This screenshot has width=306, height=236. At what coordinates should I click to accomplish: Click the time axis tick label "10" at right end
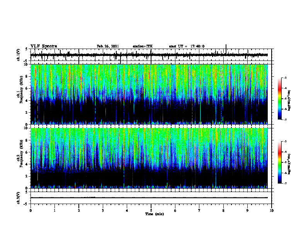[x=272, y=211]
